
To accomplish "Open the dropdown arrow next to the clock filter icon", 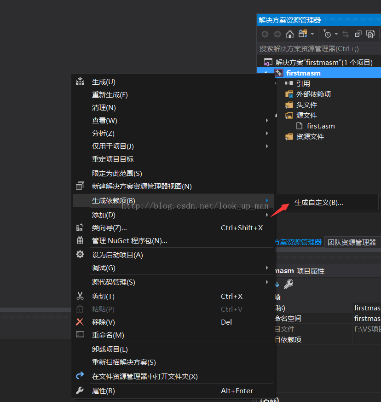I will point(336,34).
